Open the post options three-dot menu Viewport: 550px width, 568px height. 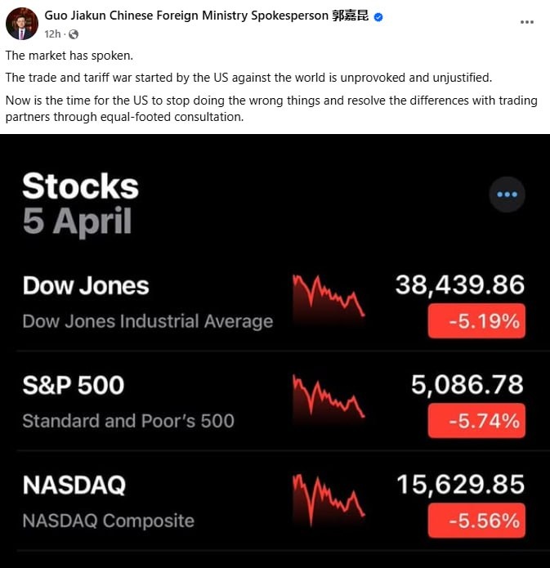coord(527,22)
